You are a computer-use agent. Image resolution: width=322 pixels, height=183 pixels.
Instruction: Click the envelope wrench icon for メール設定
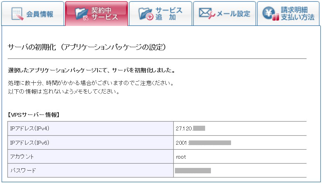(x=207, y=14)
